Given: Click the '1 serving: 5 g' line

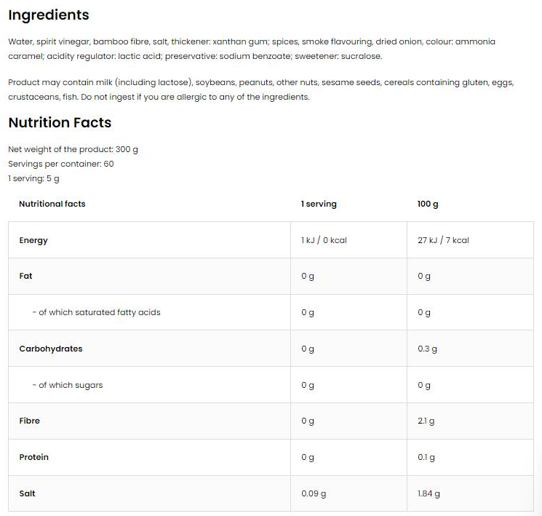Looking at the screenshot, I should click(x=33, y=178).
